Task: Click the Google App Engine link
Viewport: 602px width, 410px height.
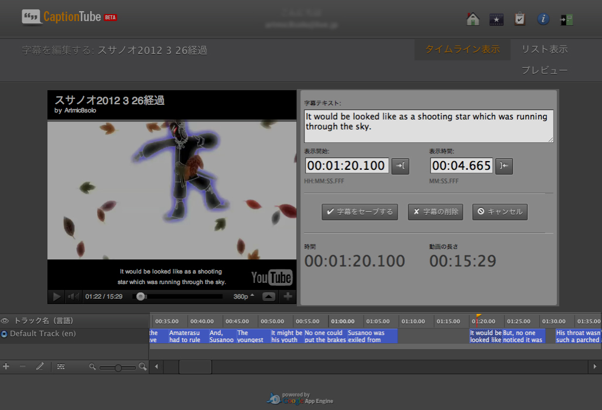Action: 300,398
